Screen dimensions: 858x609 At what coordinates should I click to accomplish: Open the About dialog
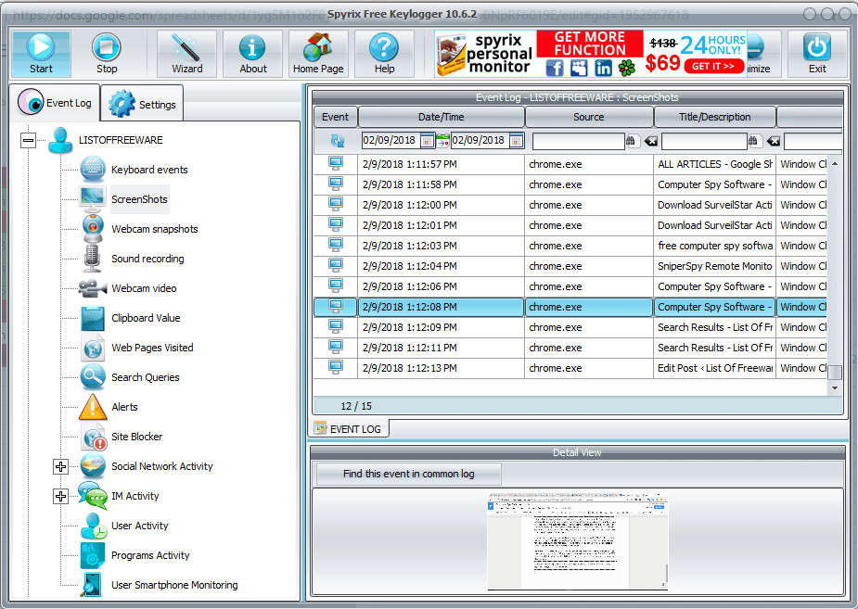253,54
